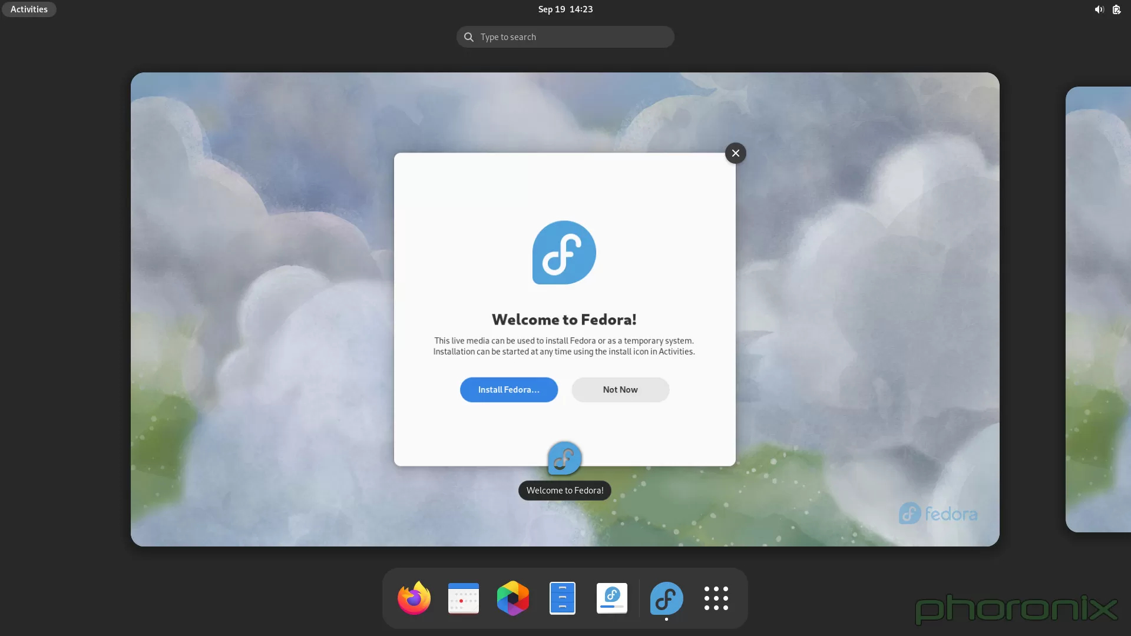1131x636 pixels.
Task: Click the Welcome to Fedora! window label
Action: coord(564,491)
